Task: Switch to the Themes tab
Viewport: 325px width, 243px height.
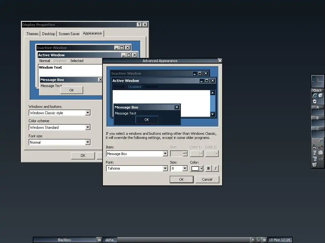Action: pos(33,34)
